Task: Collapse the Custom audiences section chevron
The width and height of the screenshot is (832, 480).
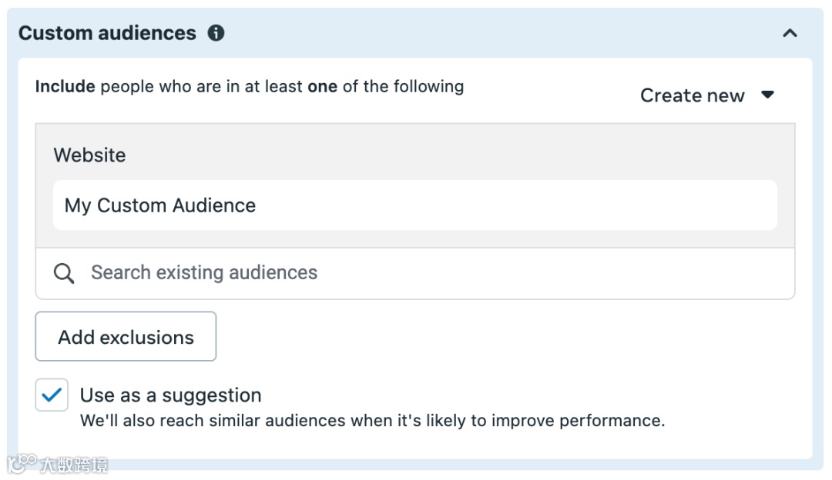Action: [x=790, y=33]
